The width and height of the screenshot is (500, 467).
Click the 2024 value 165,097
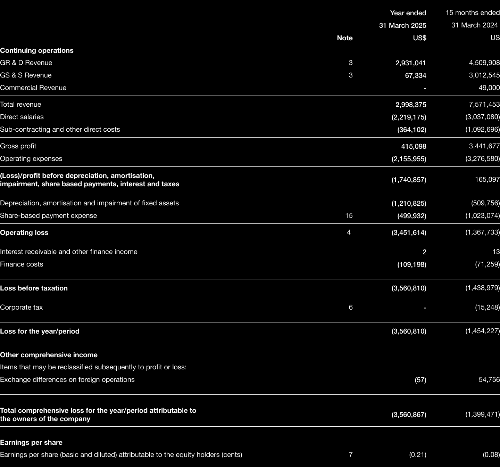tap(487, 180)
